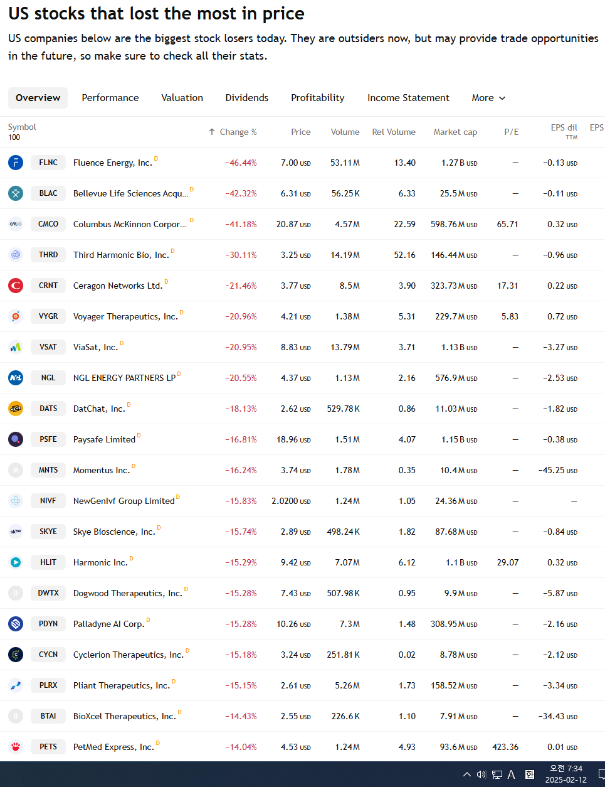
Task: Click the Voyager Therapeutics logo icon
Action: click(16, 316)
